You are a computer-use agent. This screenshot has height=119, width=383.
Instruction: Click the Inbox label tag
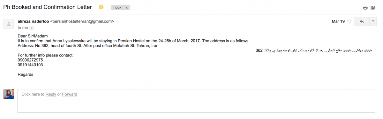tap(117, 7)
